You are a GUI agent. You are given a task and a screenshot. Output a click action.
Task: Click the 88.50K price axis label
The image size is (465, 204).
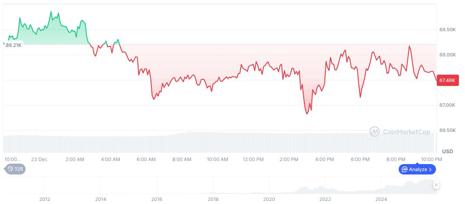pos(448,30)
